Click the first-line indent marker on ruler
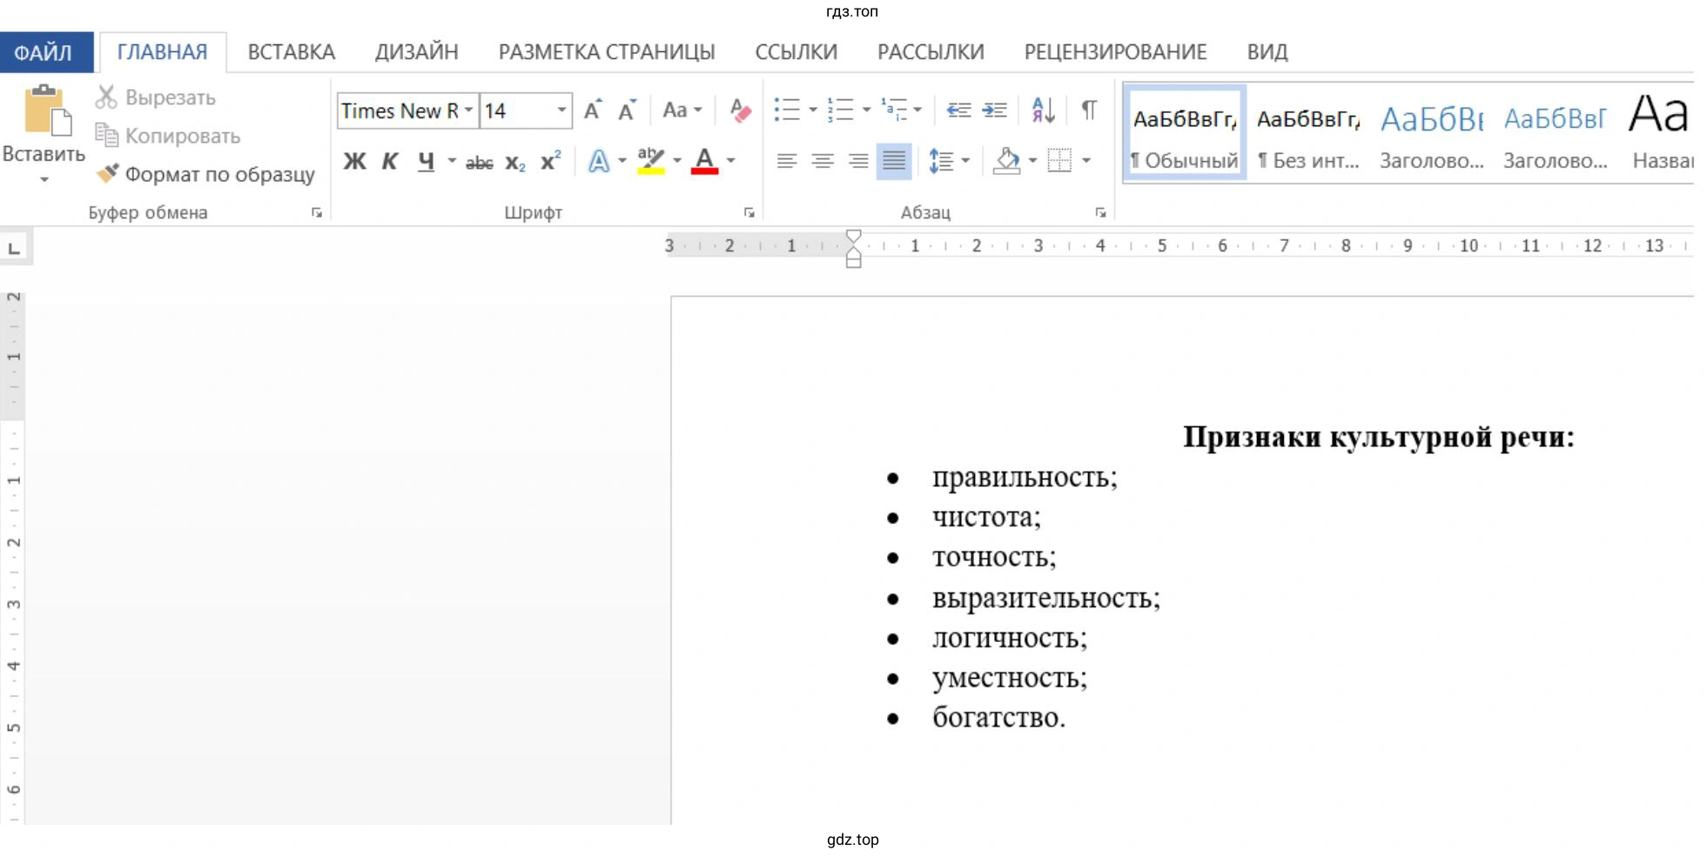 click(x=854, y=237)
